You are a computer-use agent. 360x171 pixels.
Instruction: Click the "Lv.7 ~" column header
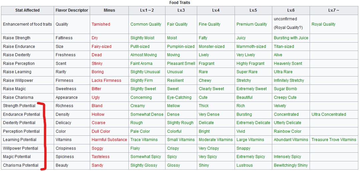pyautogui.click(x=334, y=10)
